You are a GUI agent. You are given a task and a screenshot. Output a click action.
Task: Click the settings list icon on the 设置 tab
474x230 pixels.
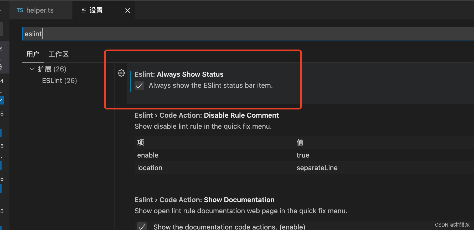tap(84, 10)
